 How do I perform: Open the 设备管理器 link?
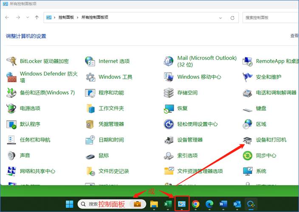coord(190,140)
